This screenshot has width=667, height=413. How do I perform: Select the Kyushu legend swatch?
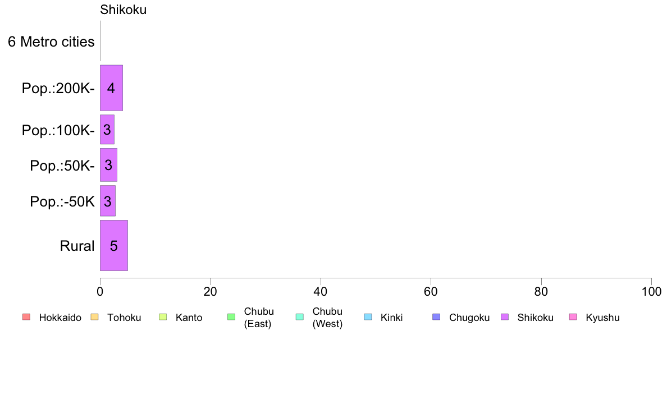point(573,317)
